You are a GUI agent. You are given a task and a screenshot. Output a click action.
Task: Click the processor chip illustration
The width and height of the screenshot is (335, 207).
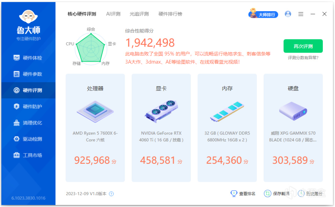(95, 111)
